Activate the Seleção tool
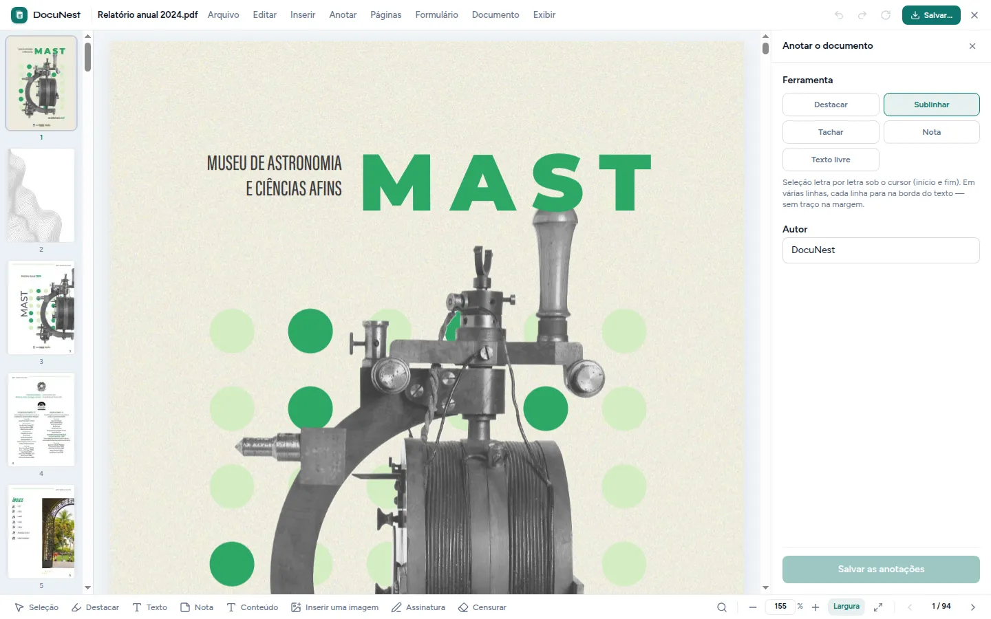This screenshot has width=991, height=619. (x=36, y=607)
